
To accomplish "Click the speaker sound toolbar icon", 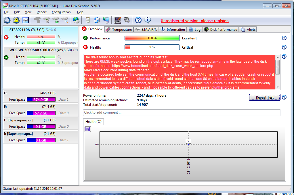I will (x=127, y=20).
